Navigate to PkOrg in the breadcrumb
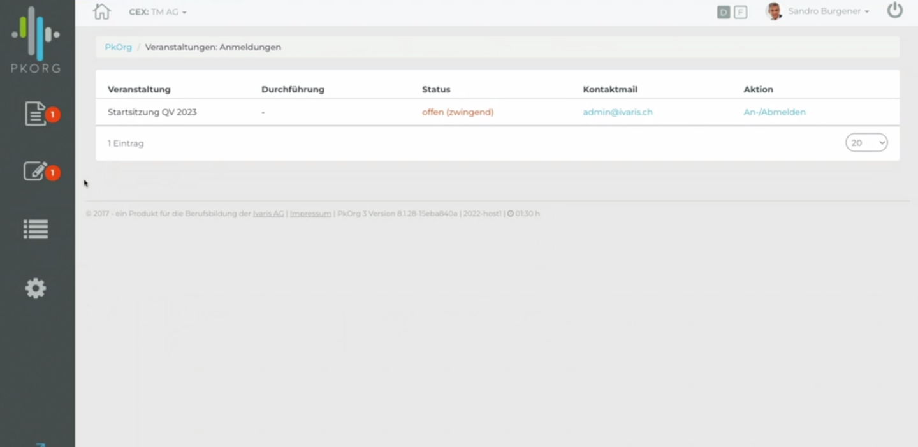Screen dimensions: 918x447 118,47
